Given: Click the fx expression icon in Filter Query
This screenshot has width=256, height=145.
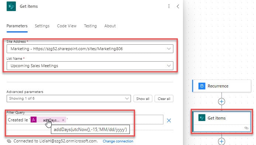Looking at the screenshot, I should coord(34,120).
